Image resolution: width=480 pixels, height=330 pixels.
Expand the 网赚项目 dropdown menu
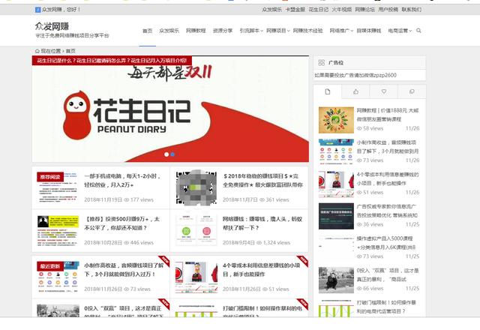[277, 31]
